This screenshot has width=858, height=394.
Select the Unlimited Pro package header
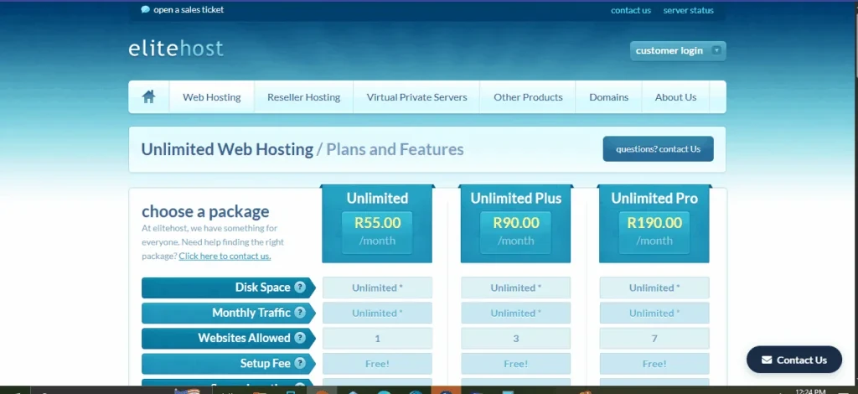(x=654, y=198)
